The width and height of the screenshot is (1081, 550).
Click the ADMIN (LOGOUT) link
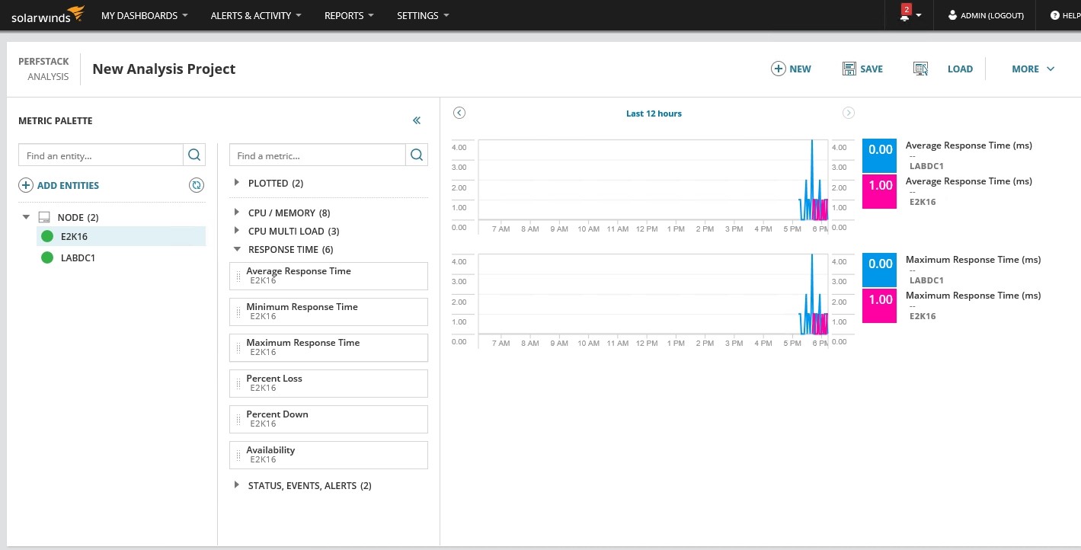point(993,15)
